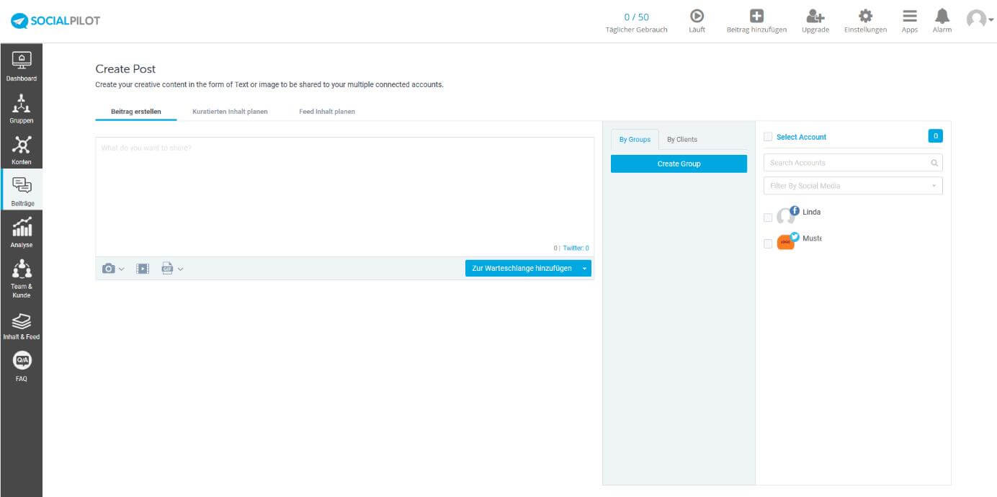
Task: Open the Alarm bell icon
Action: point(942,16)
